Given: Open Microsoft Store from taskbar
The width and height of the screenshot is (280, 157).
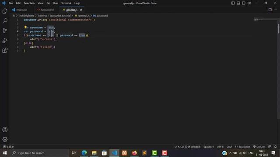Looking at the screenshot, I should click(x=104, y=153).
